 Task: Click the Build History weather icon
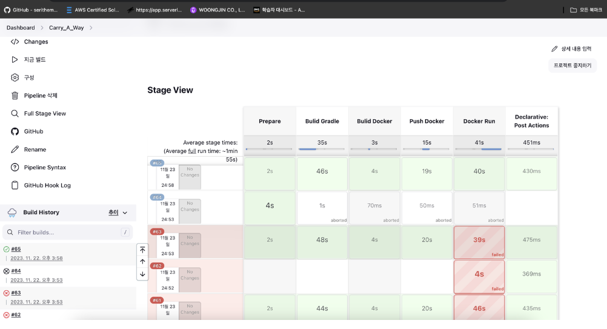point(12,212)
